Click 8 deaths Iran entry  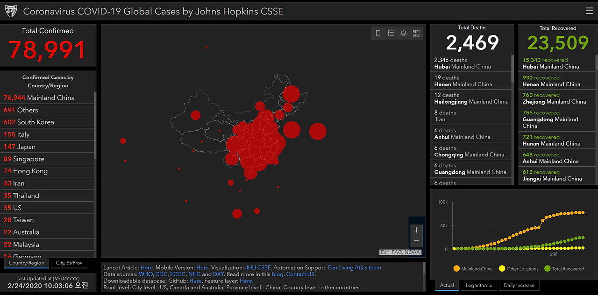pos(471,116)
